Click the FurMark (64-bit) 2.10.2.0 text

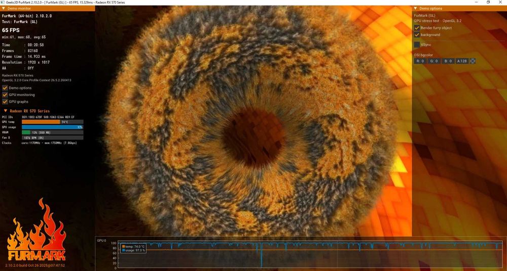(x=27, y=16)
